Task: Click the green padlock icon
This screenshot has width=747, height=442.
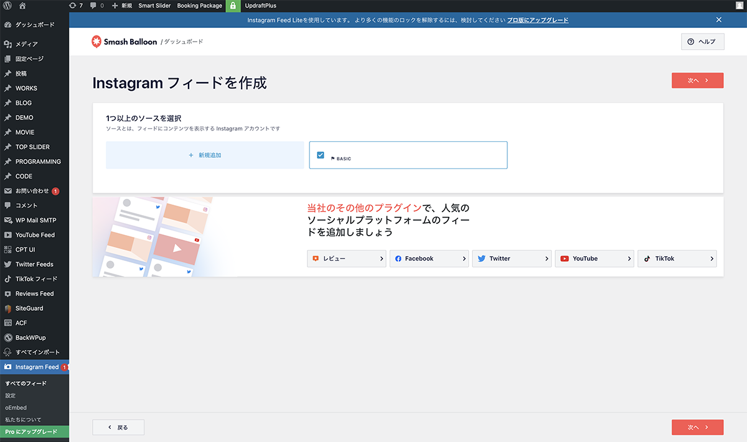Action: click(x=233, y=6)
